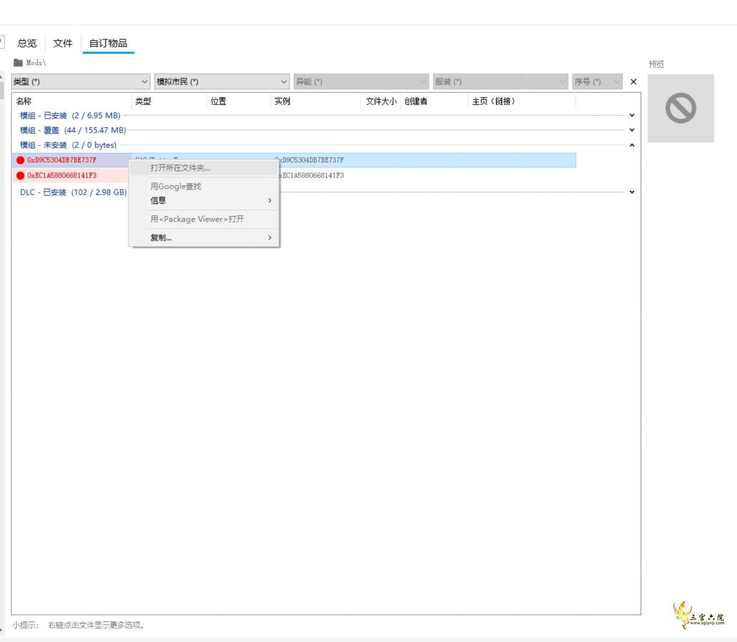The height and width of the screenshot is (642, 737).
Task: Click the Mods folder icon
Action: [x=18, y=63]
